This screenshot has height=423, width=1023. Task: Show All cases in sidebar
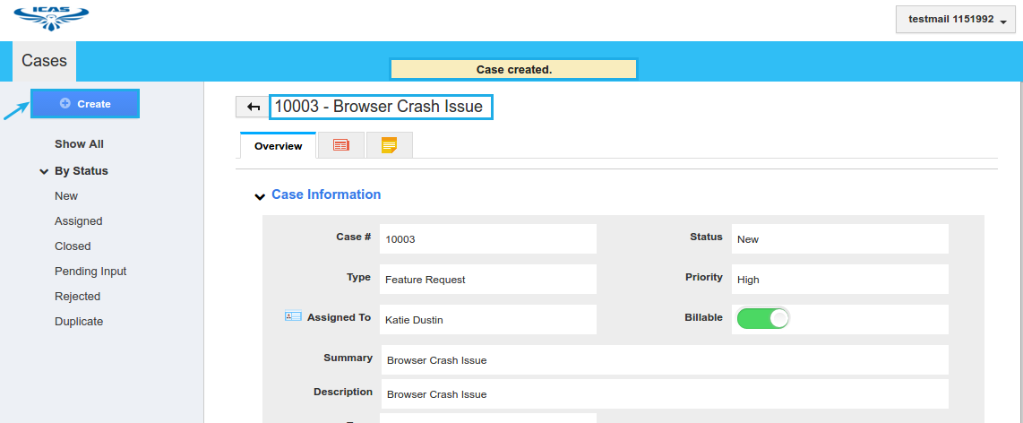point(79,144)
